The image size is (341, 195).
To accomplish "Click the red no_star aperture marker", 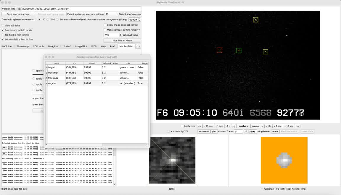I will point(219,50).
